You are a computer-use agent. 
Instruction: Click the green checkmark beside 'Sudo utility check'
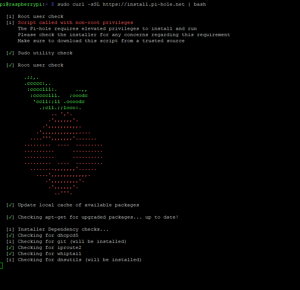point(10,53)
